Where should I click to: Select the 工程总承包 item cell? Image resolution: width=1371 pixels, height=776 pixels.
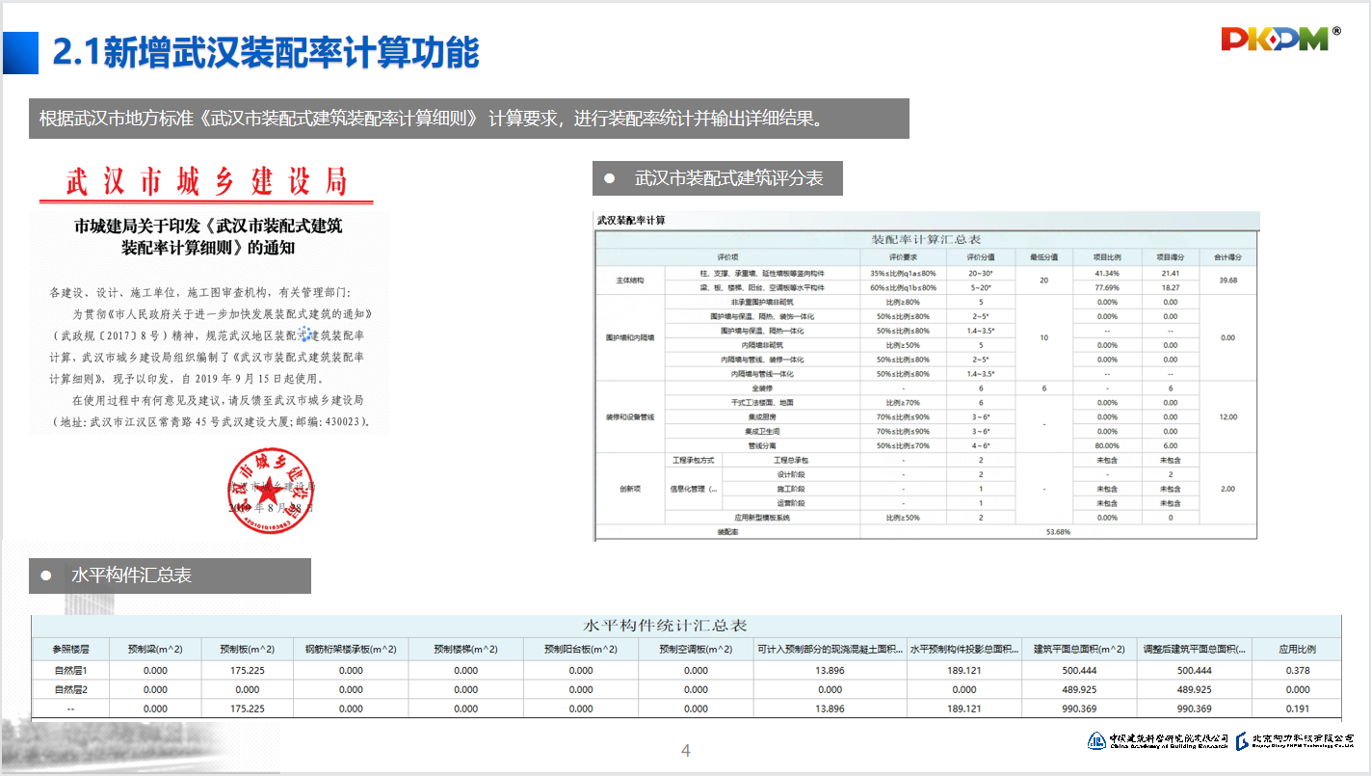(790, 460)
